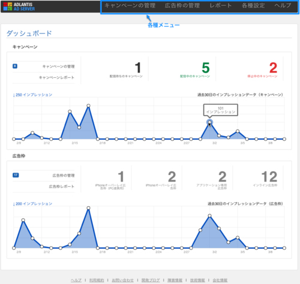Click the ダッシュボード page heading
This screenshot has height=284, width=300.
(29, 33)
